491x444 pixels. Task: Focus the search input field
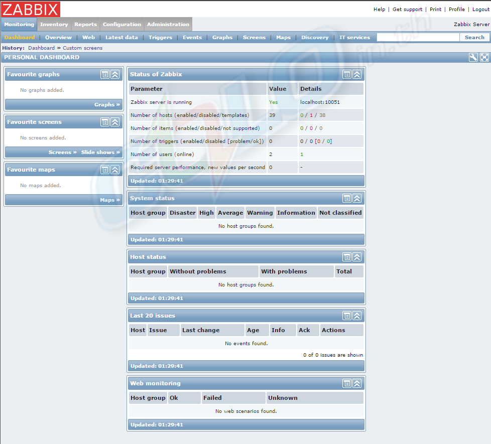pyautogui.click(x=418, y=37)
